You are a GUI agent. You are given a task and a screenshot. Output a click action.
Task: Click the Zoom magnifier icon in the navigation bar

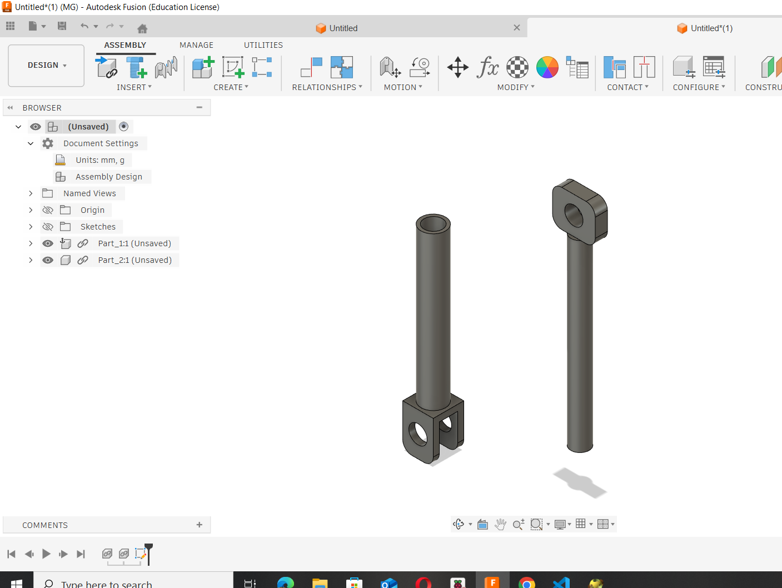519,524
